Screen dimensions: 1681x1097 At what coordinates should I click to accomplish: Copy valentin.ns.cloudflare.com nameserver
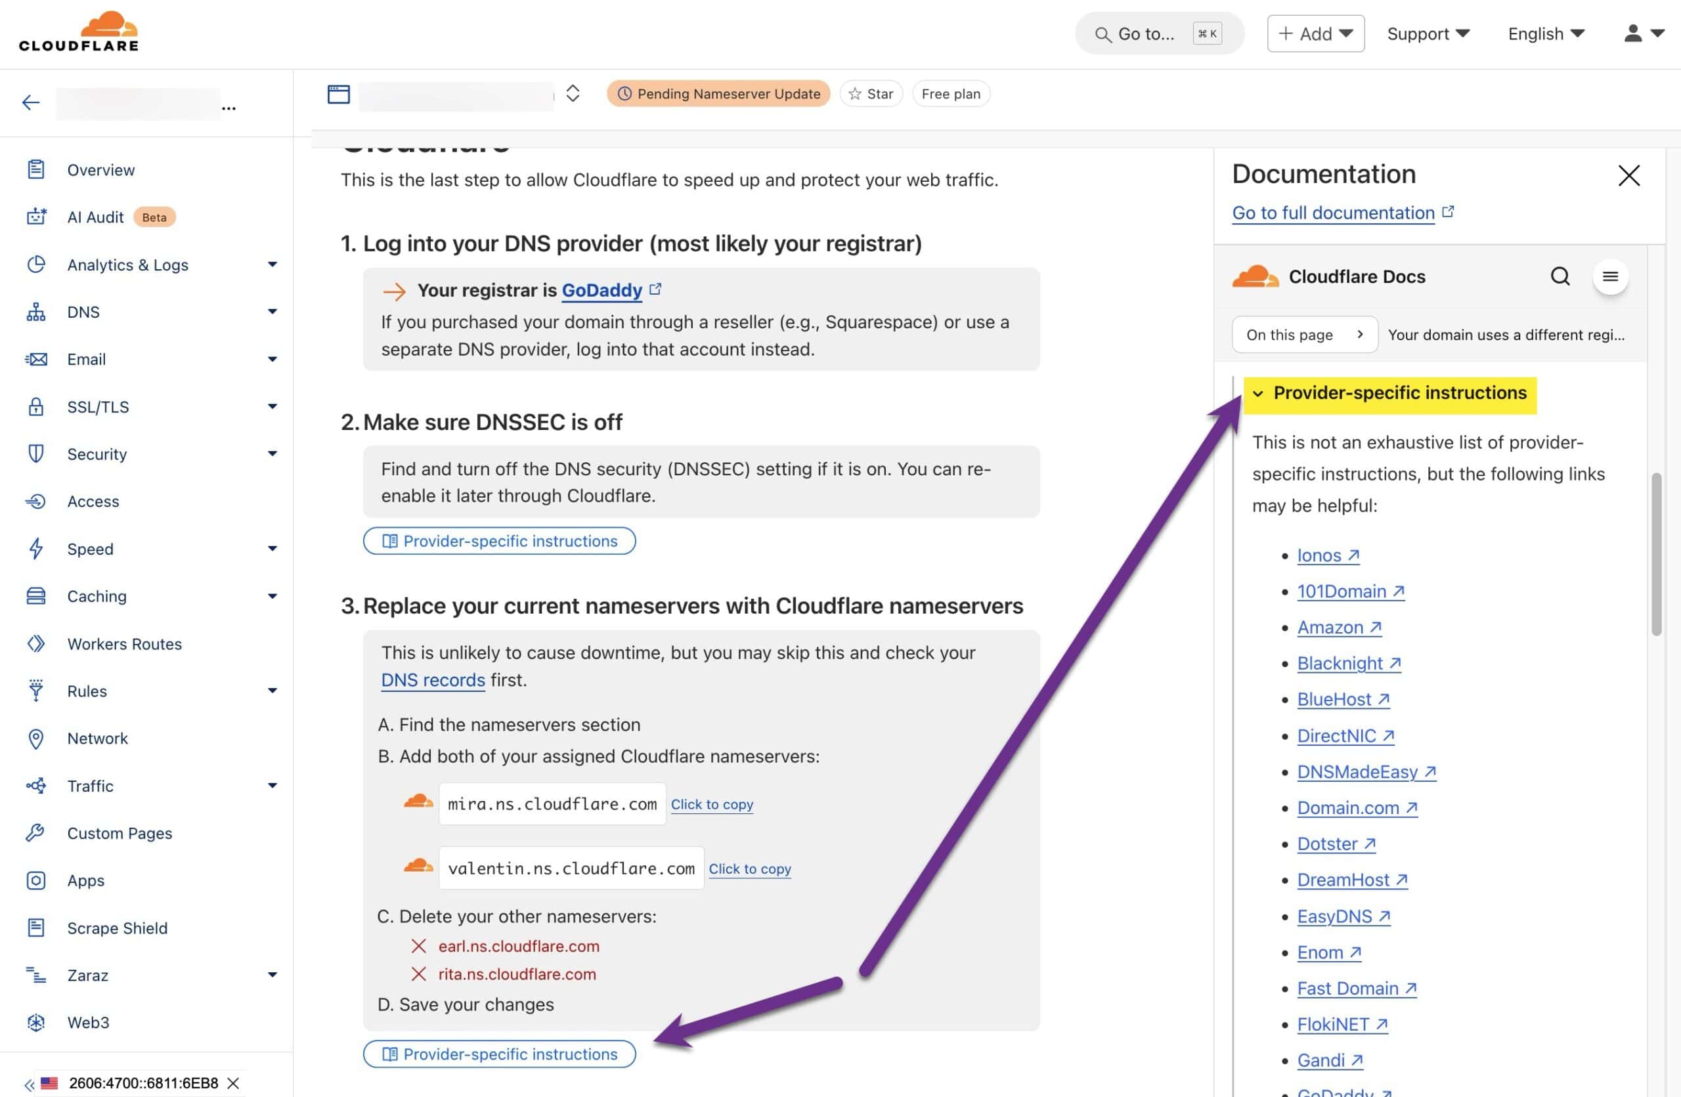pyautogui.click(x=749, y=869)
